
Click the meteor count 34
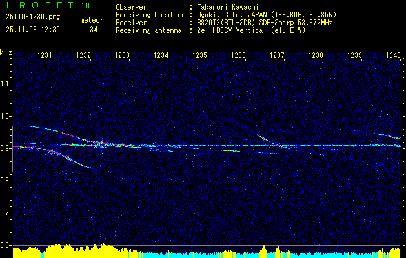tap(94, 30)
